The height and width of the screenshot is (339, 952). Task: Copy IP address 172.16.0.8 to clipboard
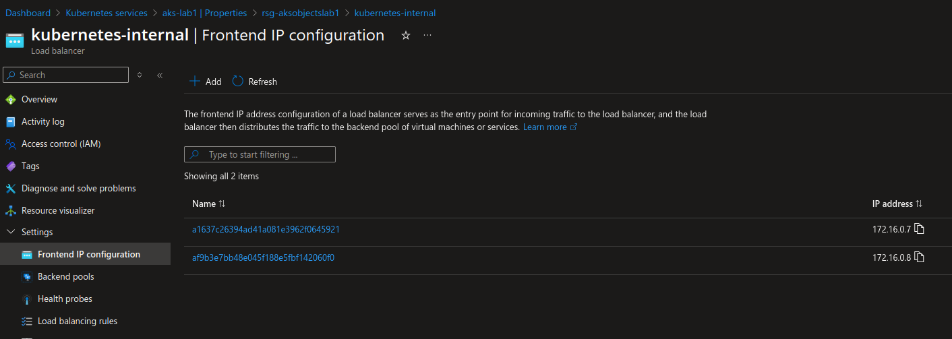point(919,257)
